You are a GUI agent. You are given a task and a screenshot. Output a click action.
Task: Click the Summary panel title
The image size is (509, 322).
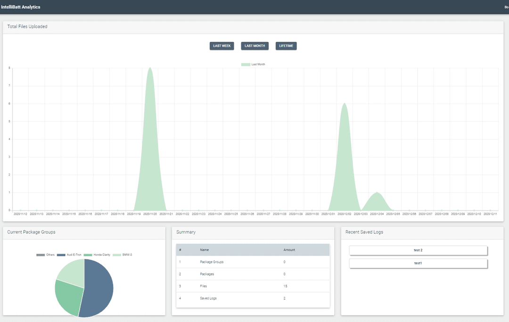pyautogui.click(x=186, y=232)
